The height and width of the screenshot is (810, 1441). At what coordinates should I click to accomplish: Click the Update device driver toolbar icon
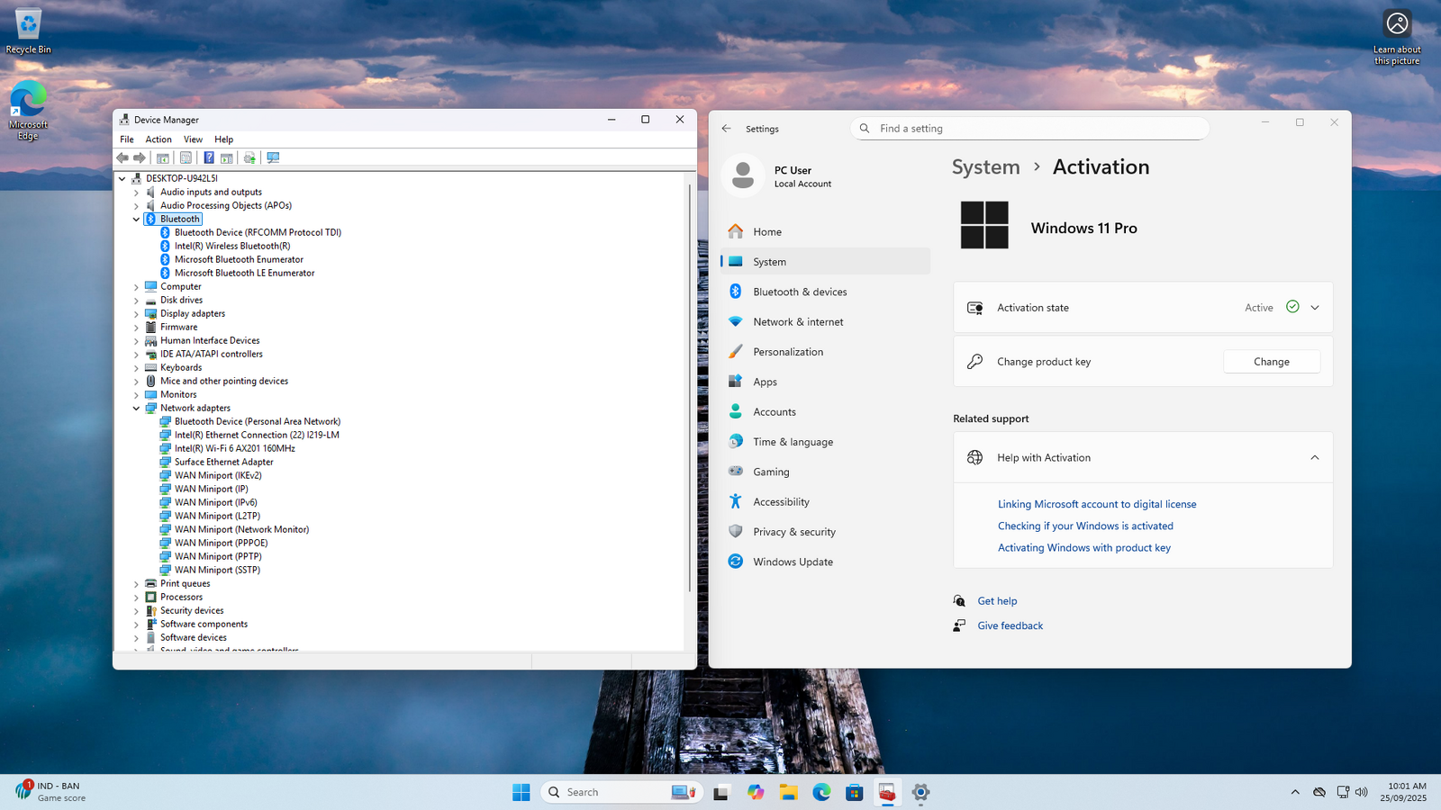pos(249,157)
